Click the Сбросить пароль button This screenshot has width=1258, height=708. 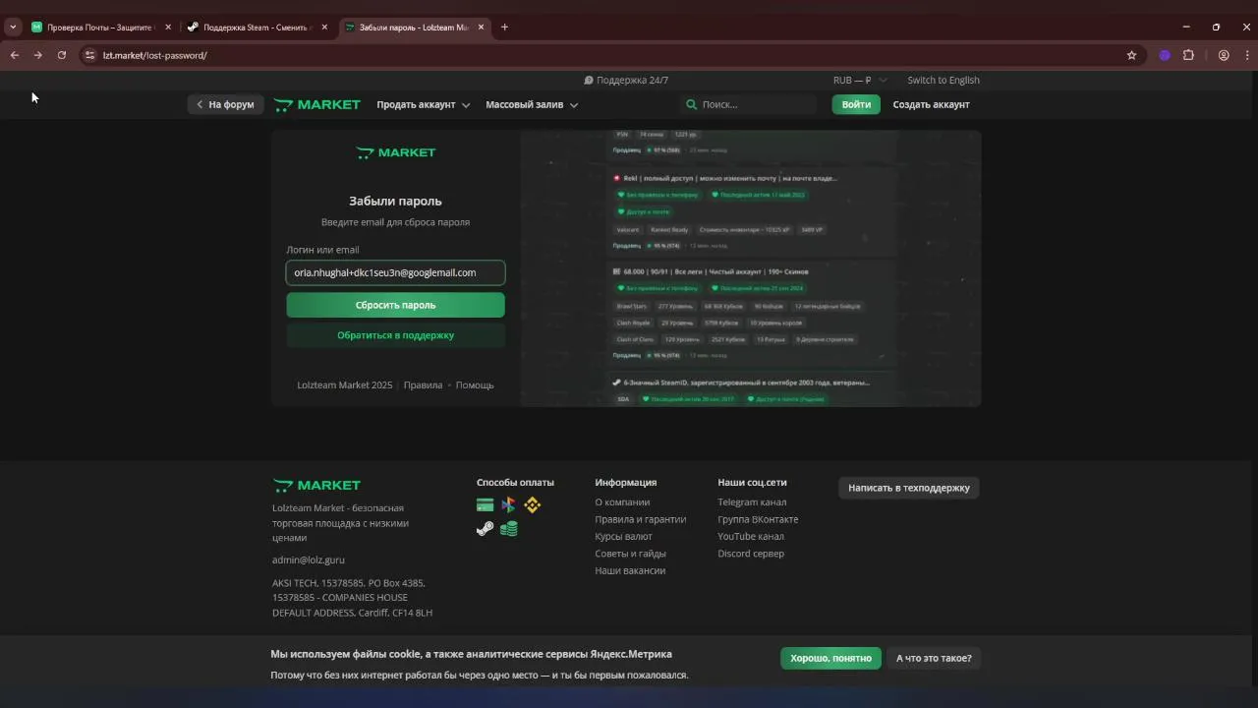(395, 305)
